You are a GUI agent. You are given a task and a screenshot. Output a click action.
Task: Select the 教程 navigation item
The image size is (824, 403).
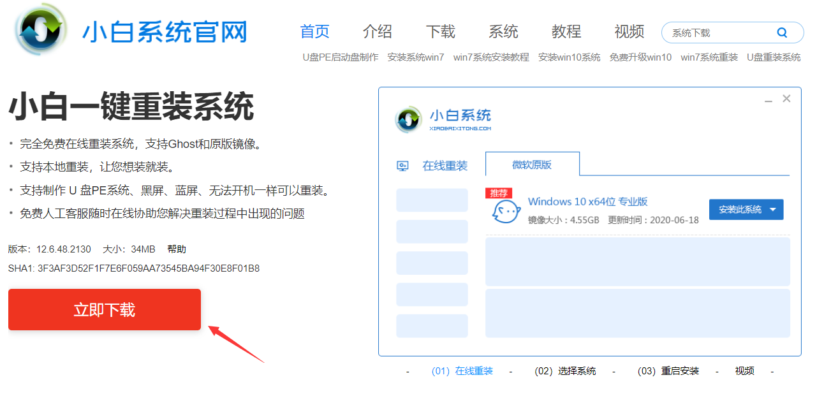[566, 31]
